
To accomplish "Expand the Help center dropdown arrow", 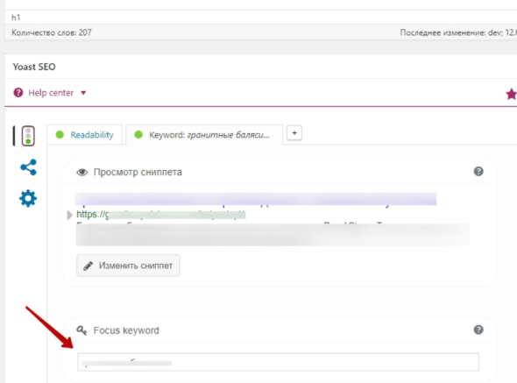I will (x=83, y=93).
